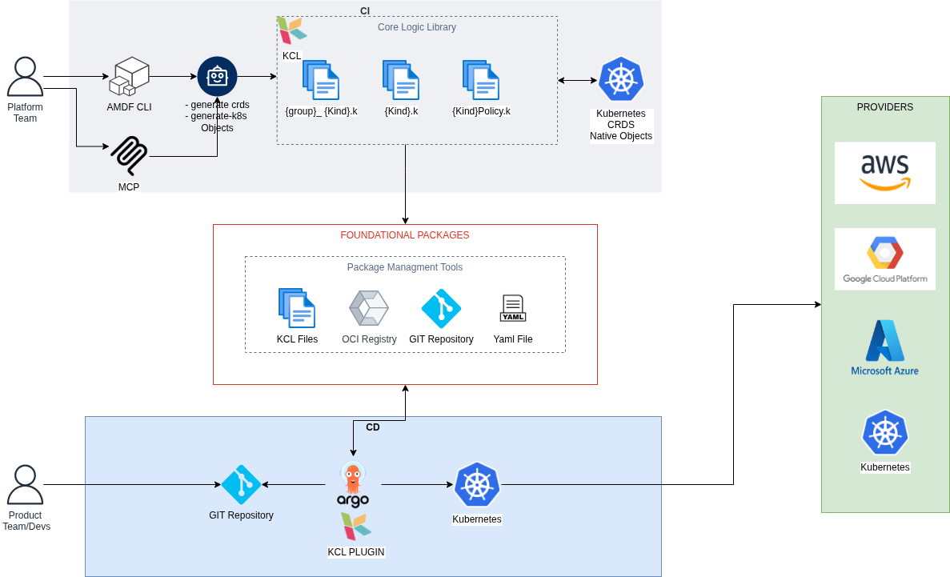Click GIT Repository icon in CD section
950x577 pixels.
(241, 485)
